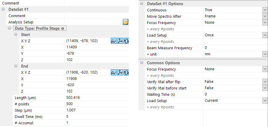Click the XYZ axes icon in End row
This screenshot has width=268, height=127.
[120, 72]
